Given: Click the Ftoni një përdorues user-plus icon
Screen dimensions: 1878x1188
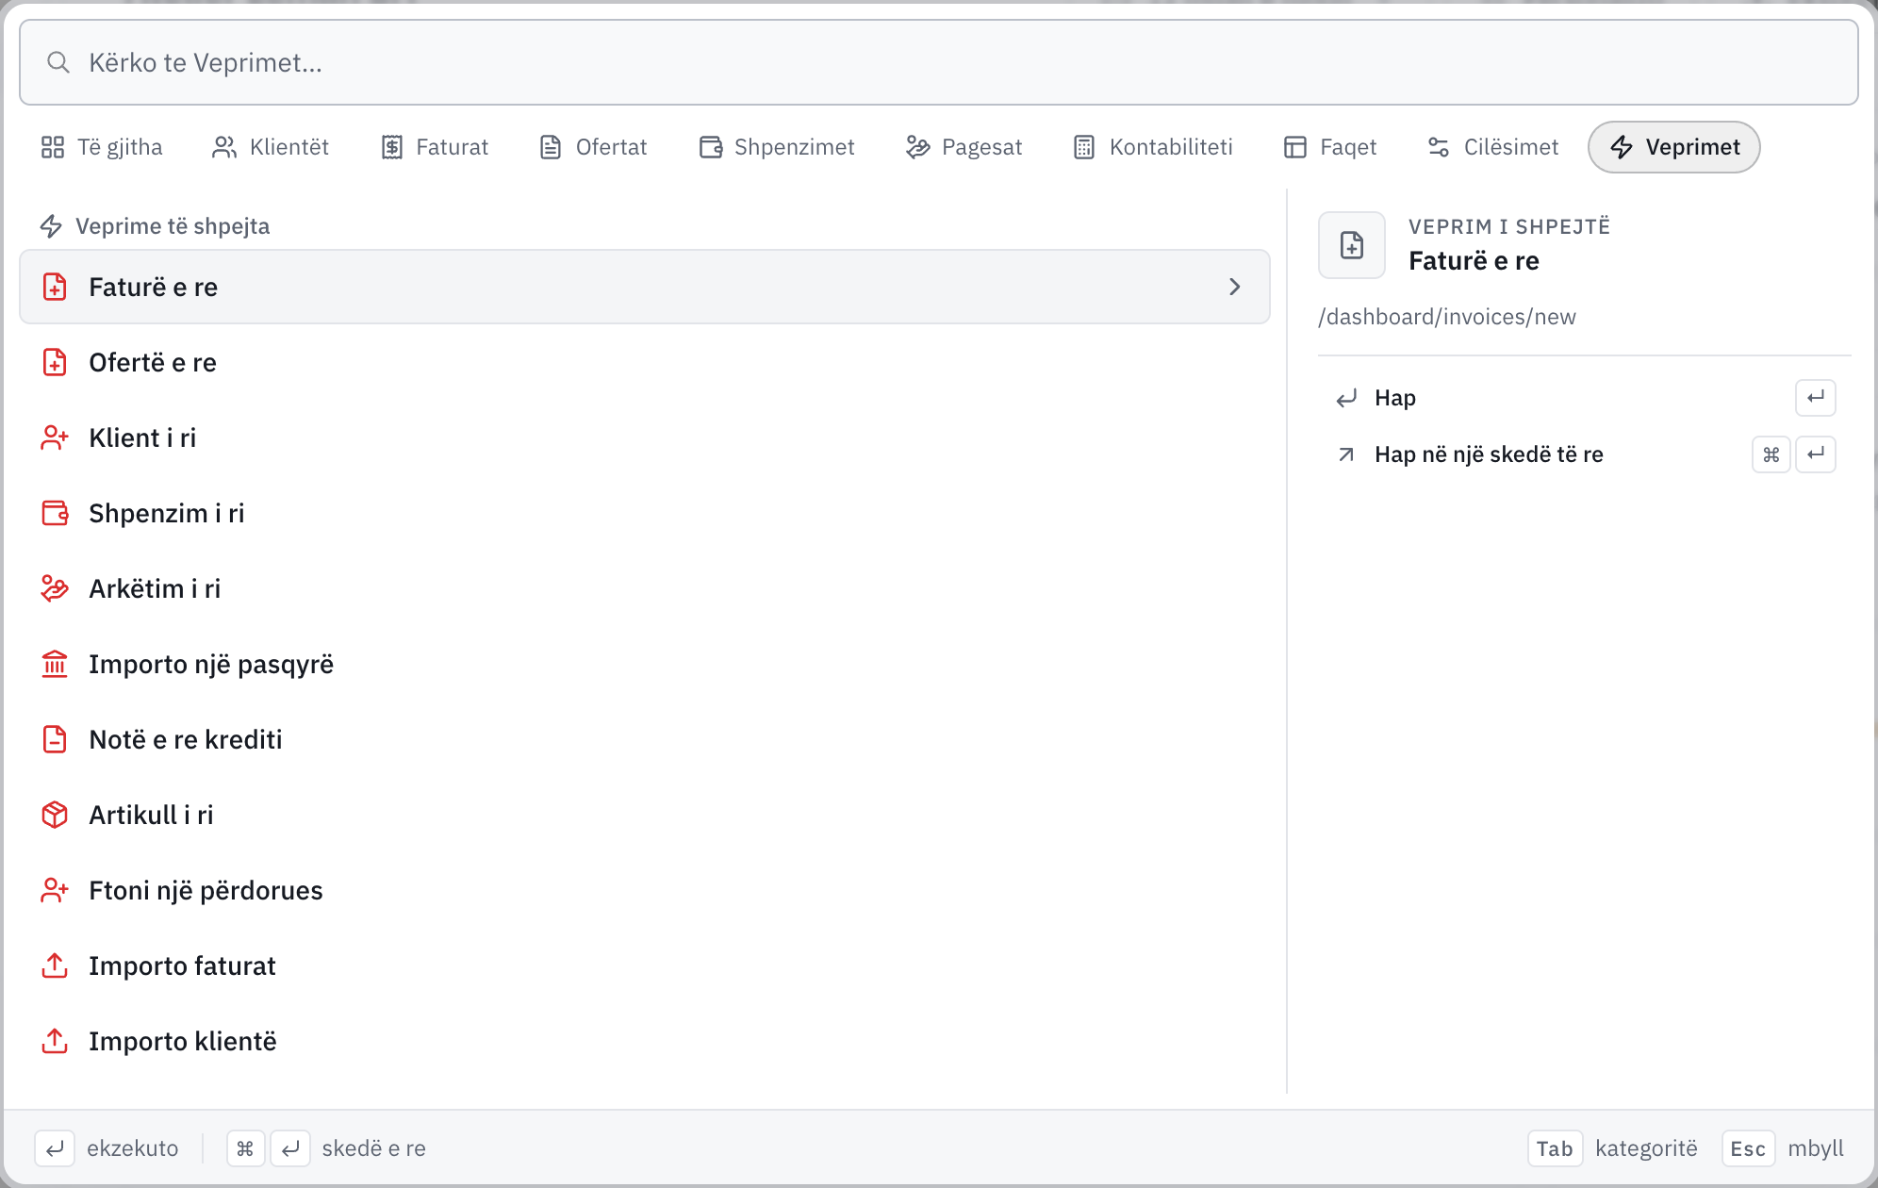Looking at the screenshot, I should click(x=55, y=890).
